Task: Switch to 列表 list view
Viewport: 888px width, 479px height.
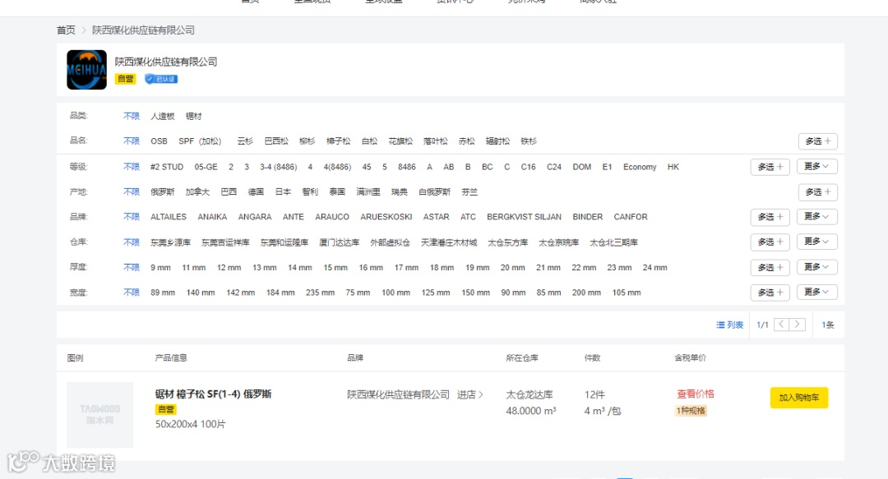Action: tap(730, 325)
